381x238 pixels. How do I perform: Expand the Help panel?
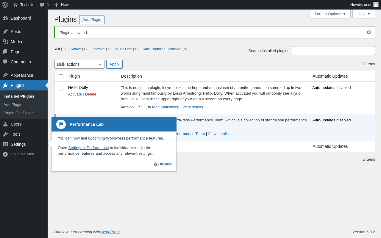pyautogui.click(x=364, y=14)
